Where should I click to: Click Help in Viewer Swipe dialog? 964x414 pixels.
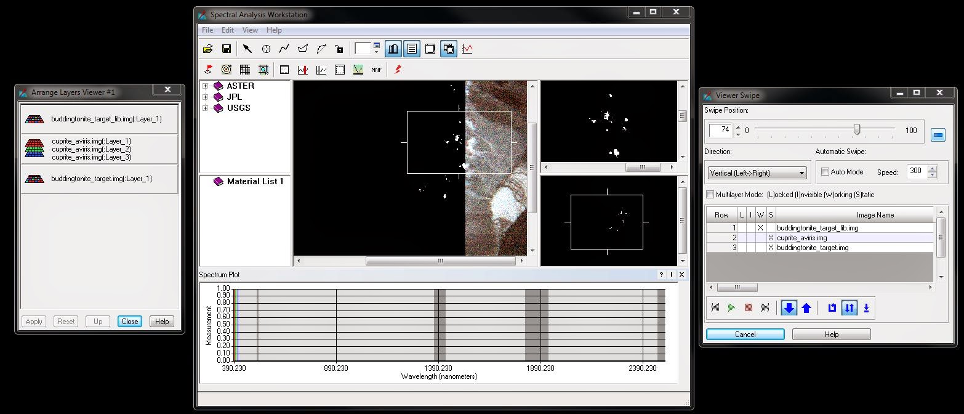click(x=832, y=335)
